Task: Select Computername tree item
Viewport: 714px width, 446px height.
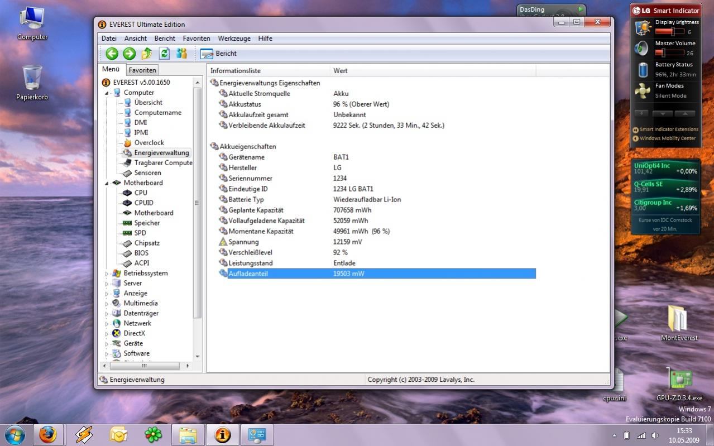Action: pos(157,113)
